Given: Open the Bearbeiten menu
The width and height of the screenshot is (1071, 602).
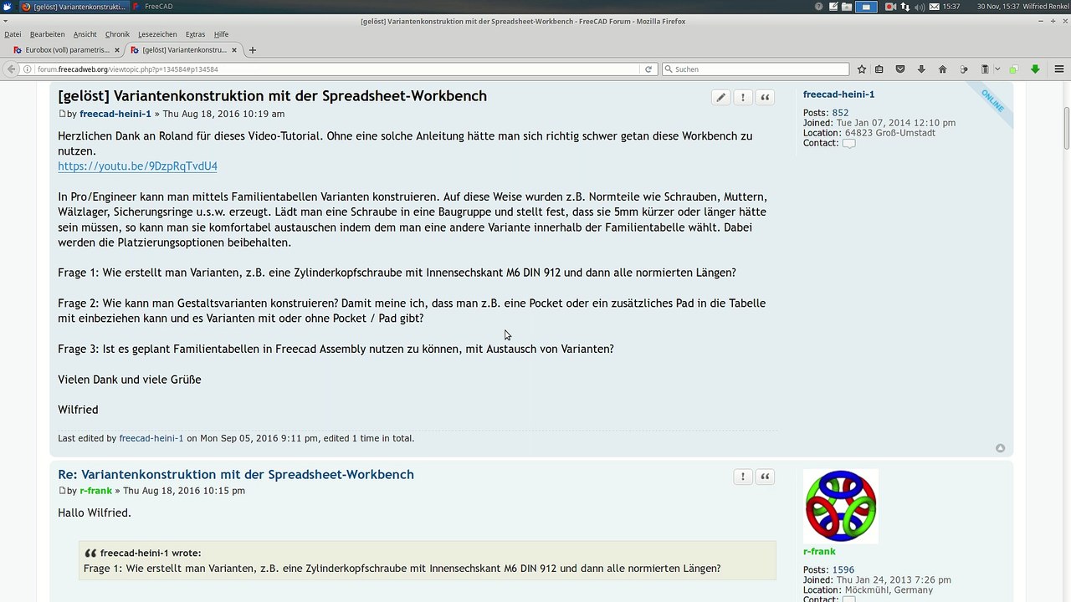Looking at the screenshot, I should [47, 34].
